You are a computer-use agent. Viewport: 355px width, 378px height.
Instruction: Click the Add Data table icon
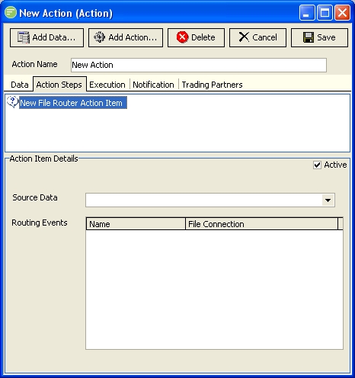[x=24, y=37]
